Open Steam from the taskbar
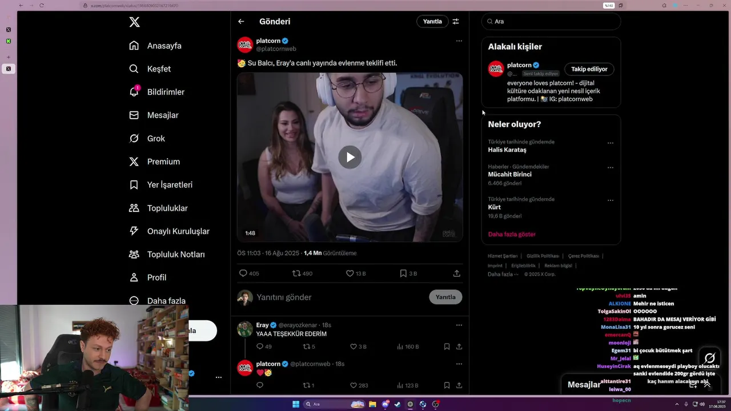The image size is (731, 411). 397,404
